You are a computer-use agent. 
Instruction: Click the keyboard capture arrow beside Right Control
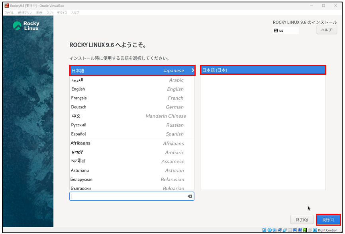[315, 230]
